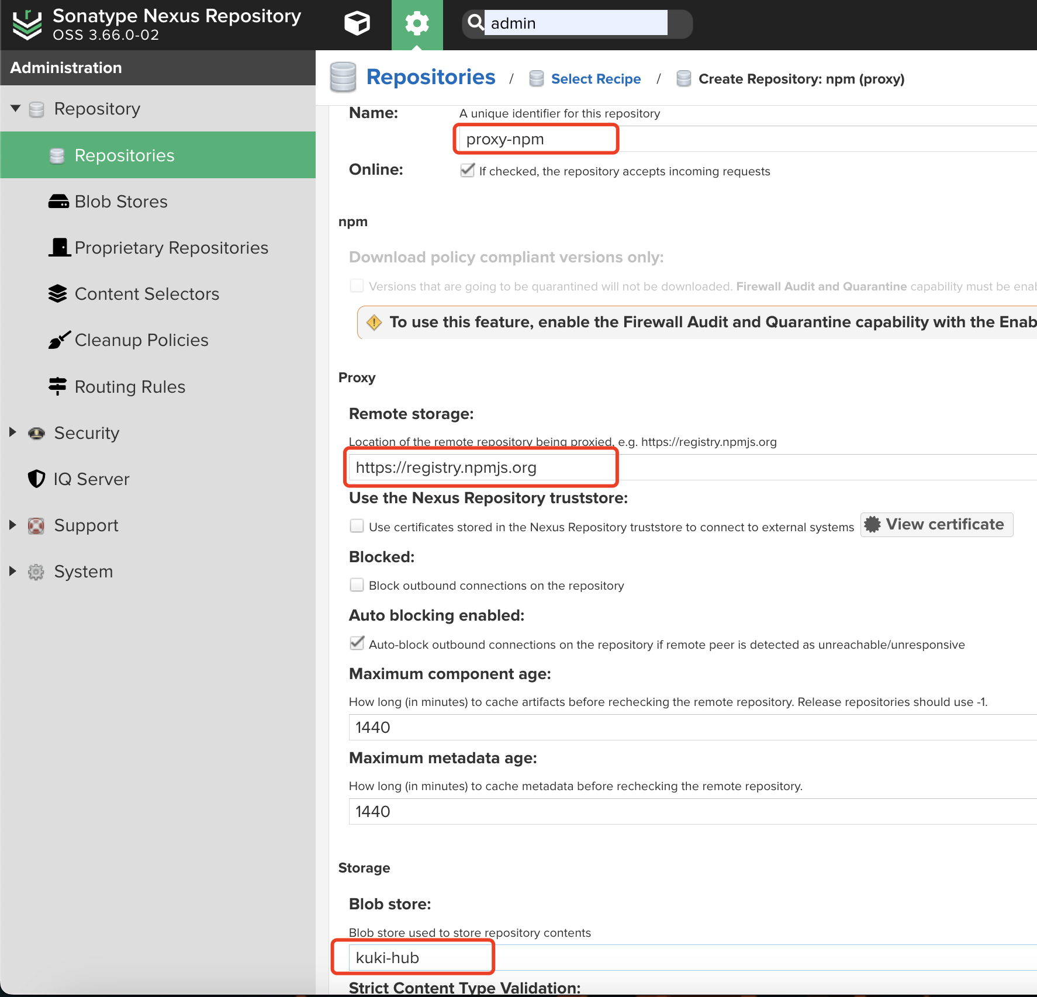1037x997 pixels.
Task: Uncheck the Auto-block outbound connections checkbox
Action: (x=357, y=643)
